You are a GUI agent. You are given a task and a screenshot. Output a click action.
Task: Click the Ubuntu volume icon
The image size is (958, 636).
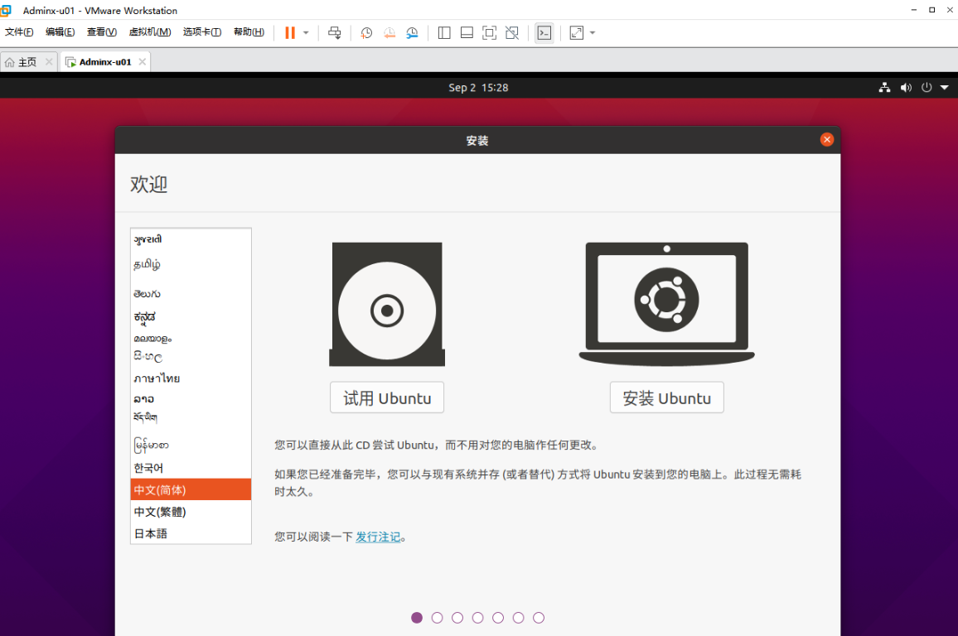point(906,87)
